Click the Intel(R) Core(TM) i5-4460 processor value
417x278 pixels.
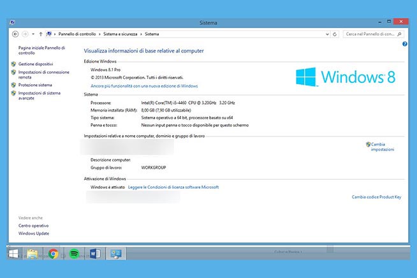coord(188,103)
